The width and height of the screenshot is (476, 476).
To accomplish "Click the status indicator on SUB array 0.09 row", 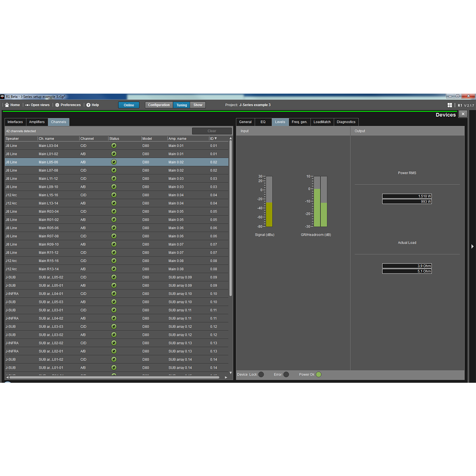I will pyautogui.click(x=114, y=277).
